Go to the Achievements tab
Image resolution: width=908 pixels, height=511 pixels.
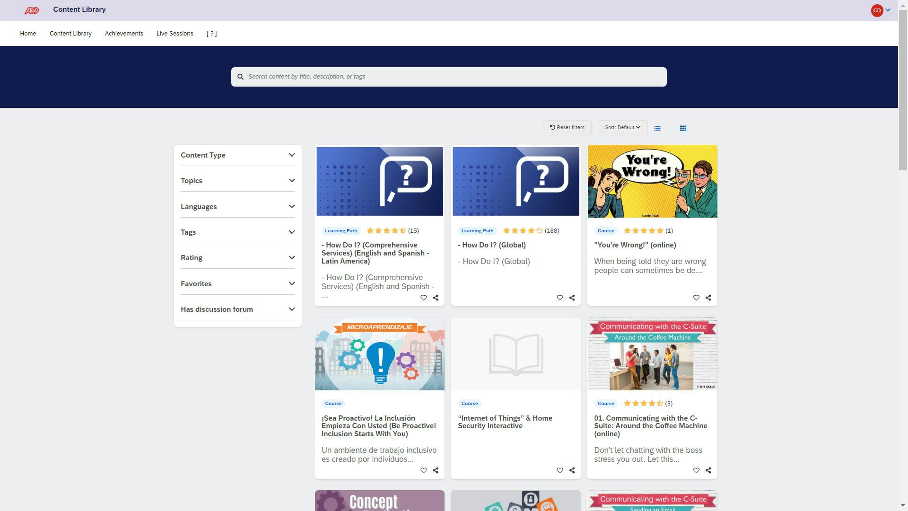pos(124,34)
